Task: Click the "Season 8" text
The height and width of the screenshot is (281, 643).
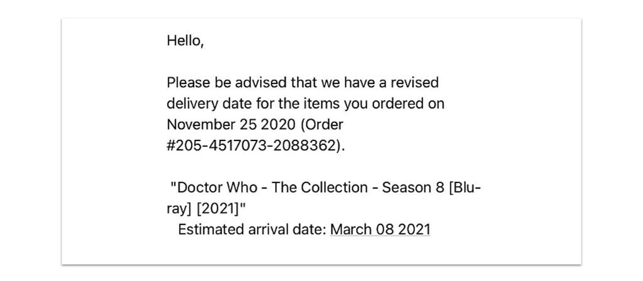Action: [x=414, y=188]
